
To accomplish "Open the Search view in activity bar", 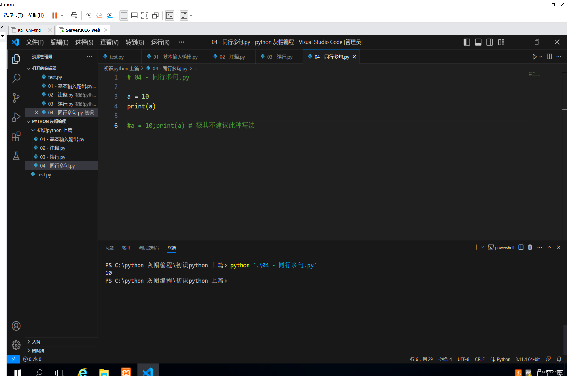I will [16, 79].
